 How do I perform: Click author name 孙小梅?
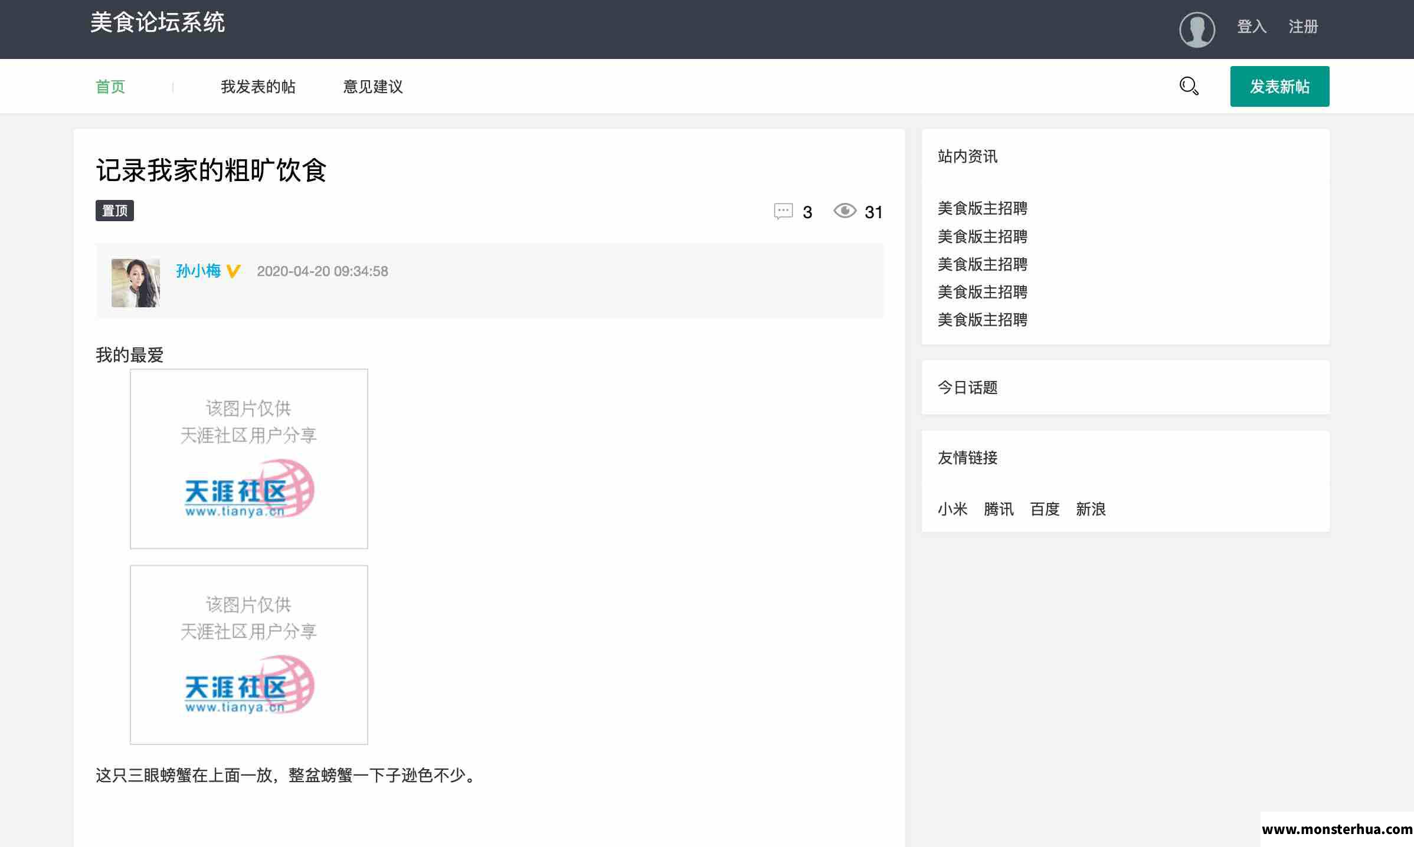(x=198, y=271)
